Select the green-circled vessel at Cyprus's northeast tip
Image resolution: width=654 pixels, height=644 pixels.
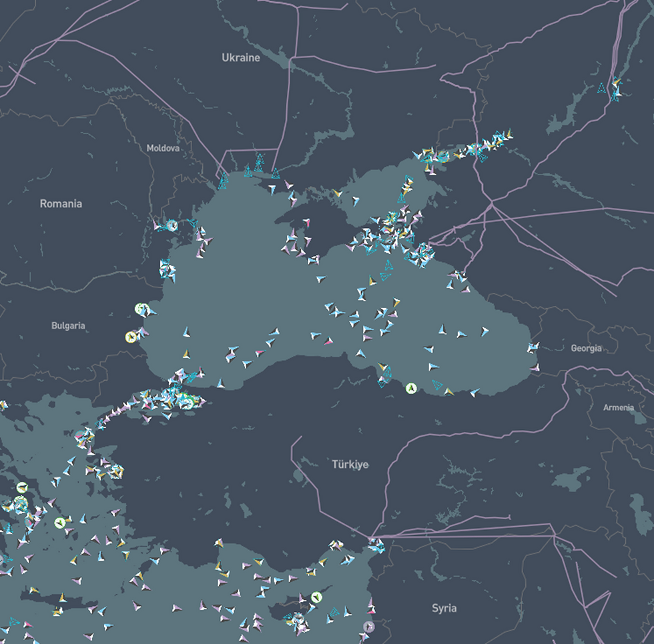[316, 597]
